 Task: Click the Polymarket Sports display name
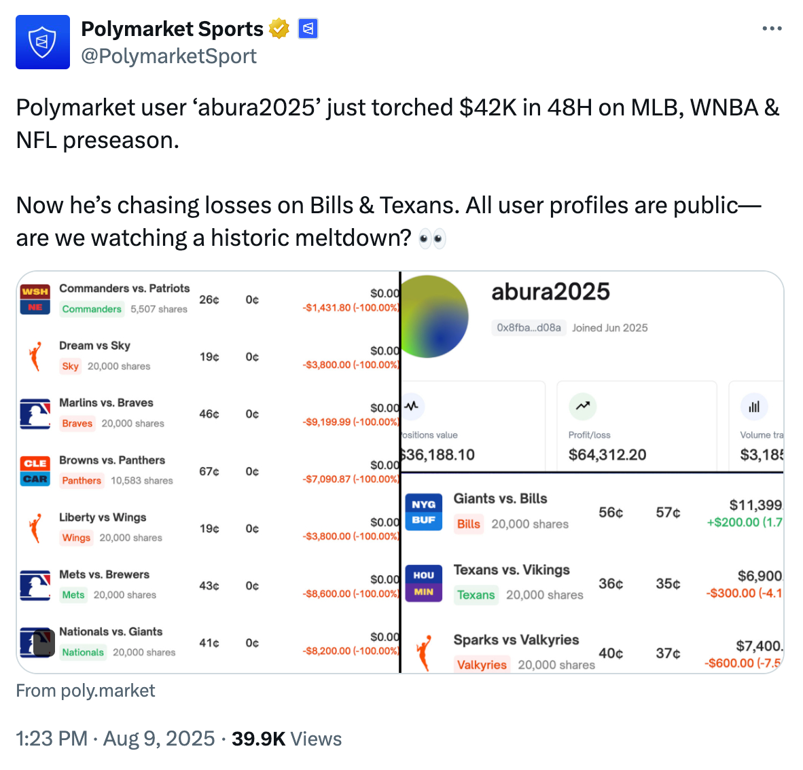[172, 29]
